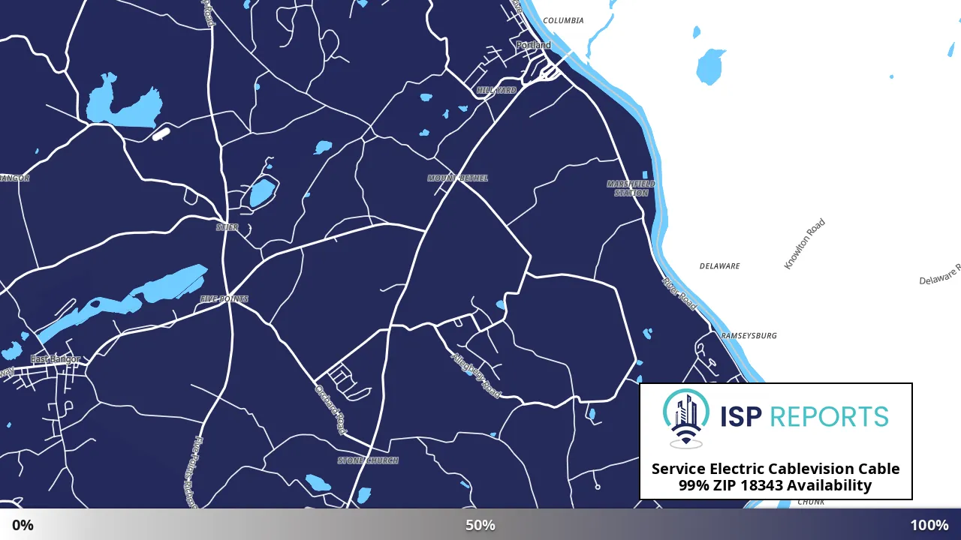
Task: Select the Mount Bethel map label
Action: tap(458, 178)
